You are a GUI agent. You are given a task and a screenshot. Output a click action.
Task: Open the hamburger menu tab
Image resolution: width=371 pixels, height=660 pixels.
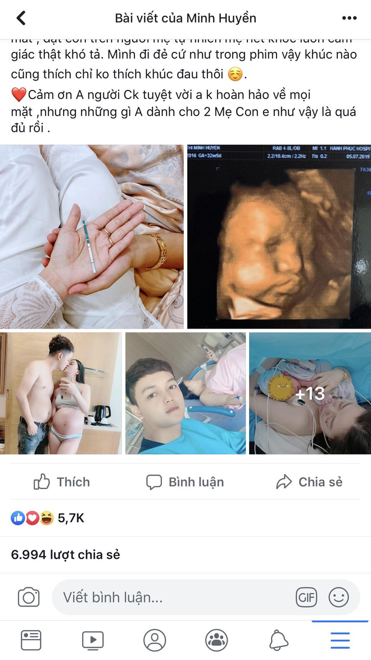click(x=340, y=640)
